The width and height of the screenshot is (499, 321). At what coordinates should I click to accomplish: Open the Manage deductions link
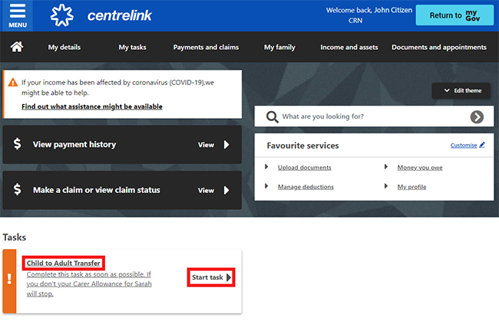tap(306, 187)
